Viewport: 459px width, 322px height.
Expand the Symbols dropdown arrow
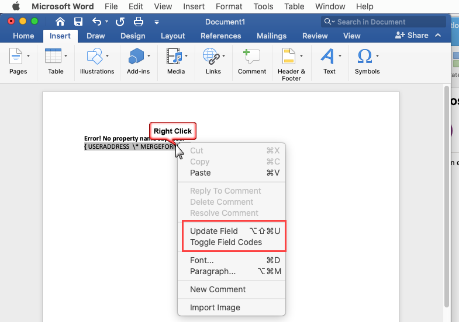coord(377,56)
